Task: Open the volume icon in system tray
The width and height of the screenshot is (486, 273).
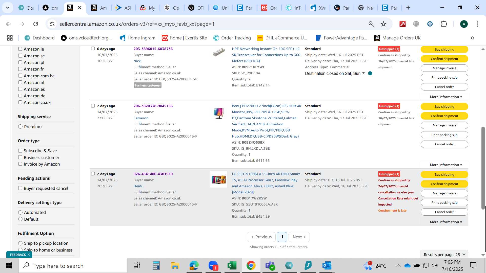Action: pyautogui.click(x=435, y=265)
